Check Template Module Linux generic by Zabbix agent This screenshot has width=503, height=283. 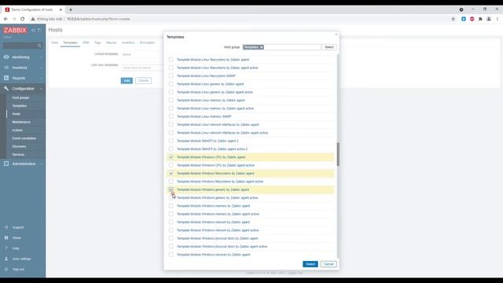point(171,84)
